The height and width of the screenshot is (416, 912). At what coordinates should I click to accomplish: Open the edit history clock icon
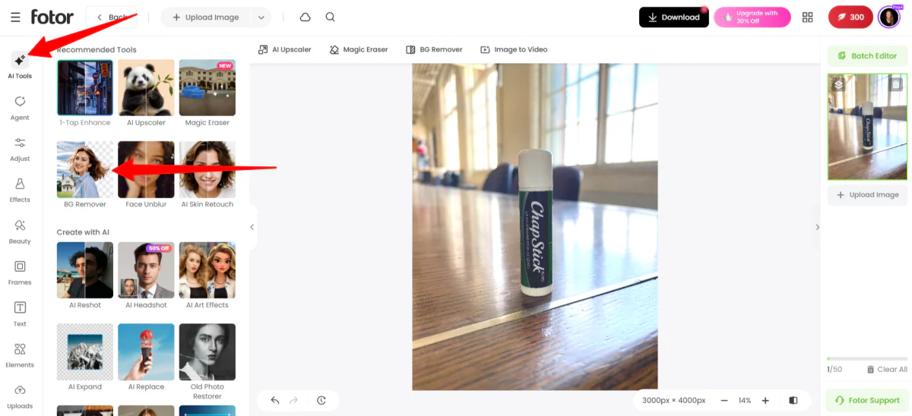(321, 400)
